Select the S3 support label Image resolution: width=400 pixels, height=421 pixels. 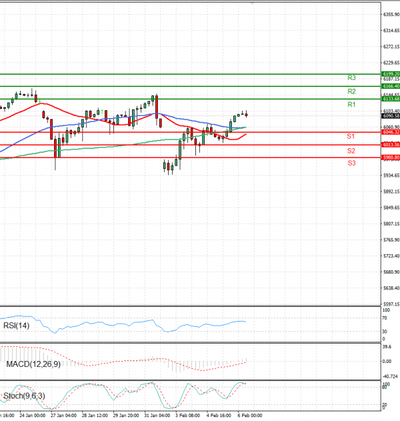click(351, 163)
